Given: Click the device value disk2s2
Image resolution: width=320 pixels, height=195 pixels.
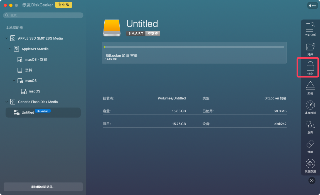Looking at the screenshot, I should tap(280, 124).
